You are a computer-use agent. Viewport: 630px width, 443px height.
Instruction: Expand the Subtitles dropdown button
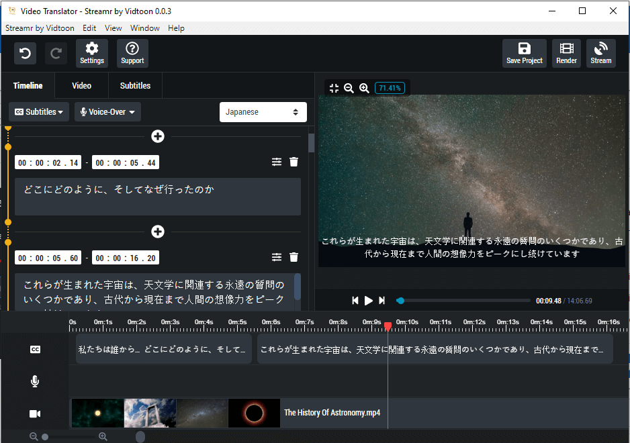coord(39,111)
